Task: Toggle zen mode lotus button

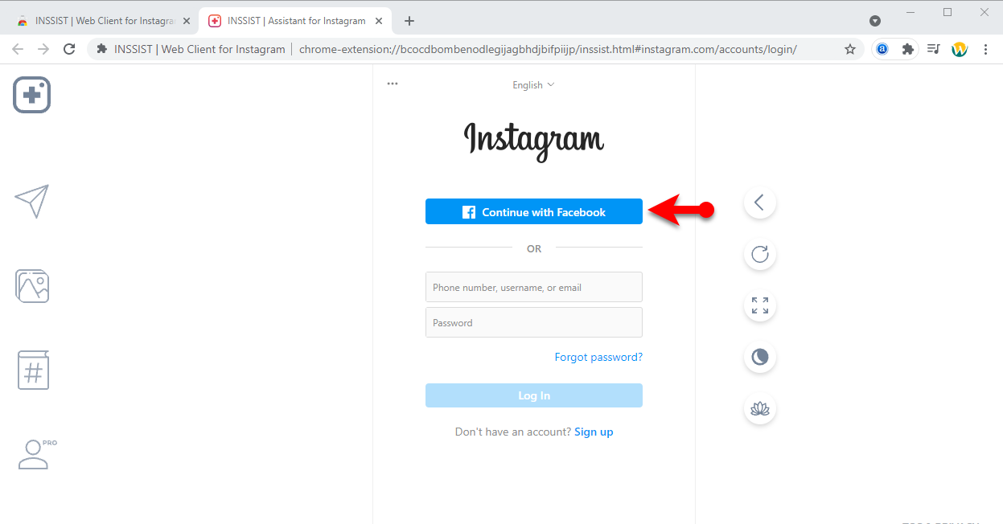Action: coord(760,409)
